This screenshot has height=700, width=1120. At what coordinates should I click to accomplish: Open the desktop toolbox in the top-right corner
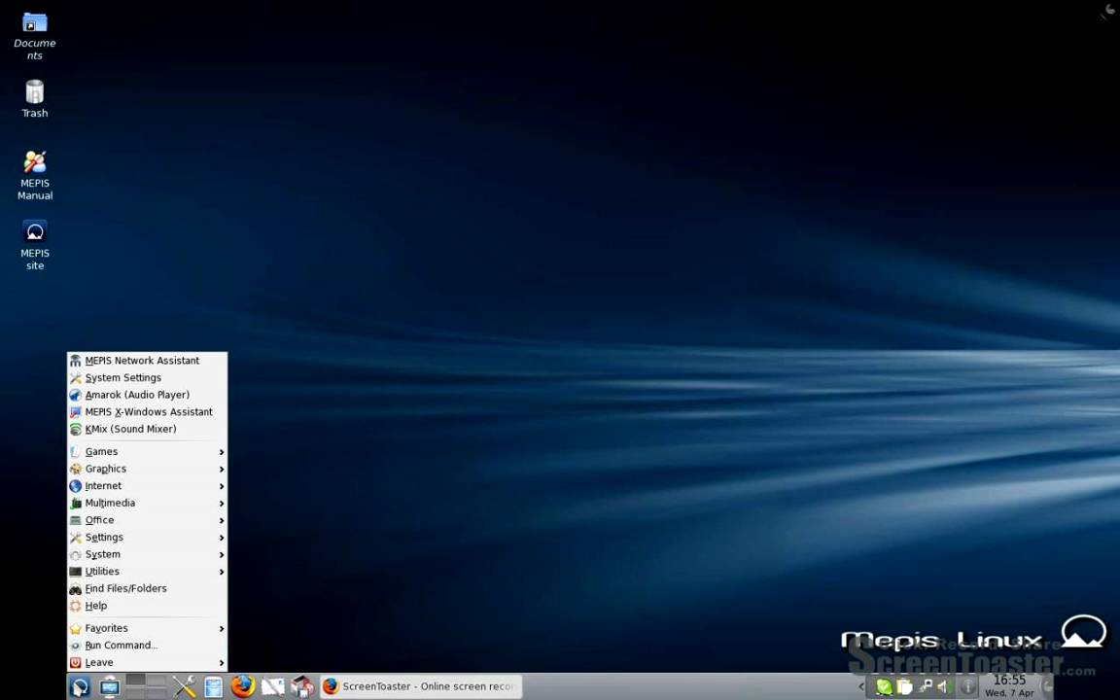coord(1110,10)
